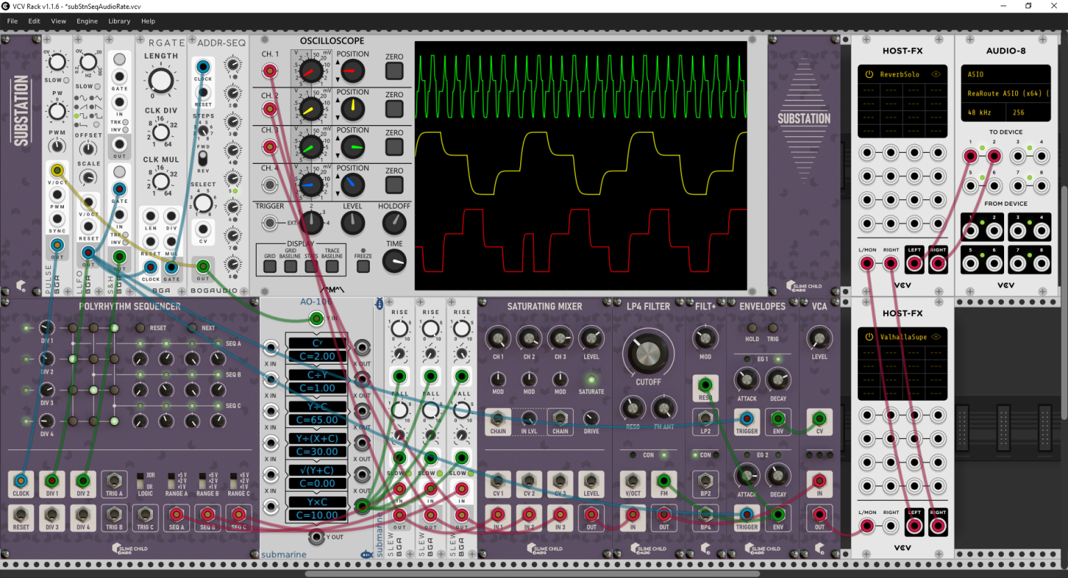Open the Edit menu

pos(34,21)
